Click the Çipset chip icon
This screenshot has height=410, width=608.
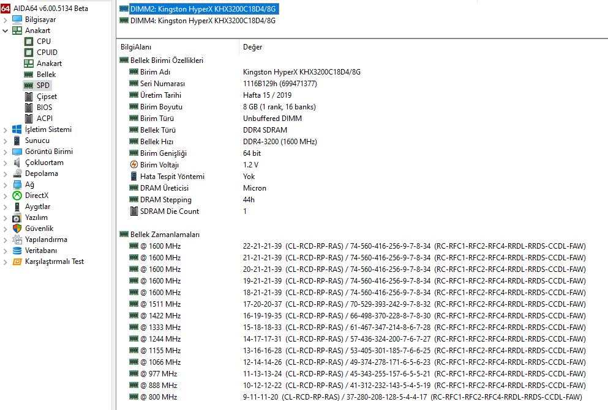[29, 97]
